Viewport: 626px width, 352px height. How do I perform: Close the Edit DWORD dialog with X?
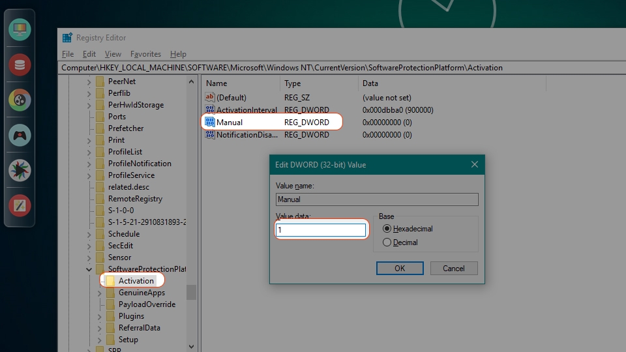[x=474, y=164]
